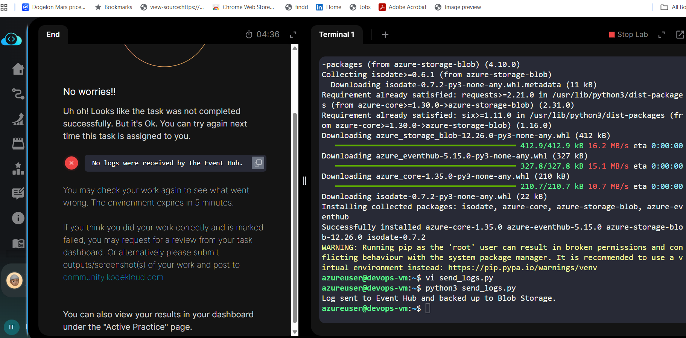Click the task panel scrollbar down arrow
Screen dimensions: 686x338
coord(295,332)
